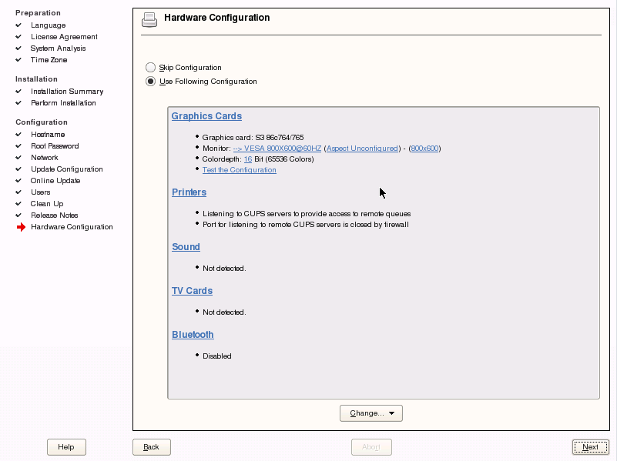The image size is (617, 461).
Task: Click the checkmark icon beside Release Notes
Action: [x=18, y=215]
